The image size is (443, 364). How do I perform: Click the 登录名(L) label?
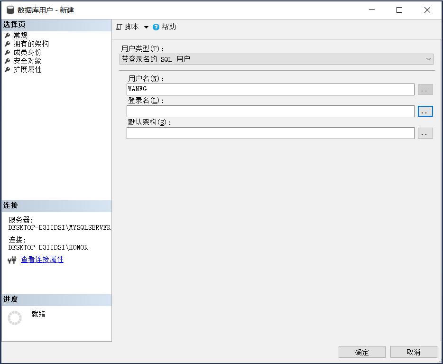pos(146,100)
